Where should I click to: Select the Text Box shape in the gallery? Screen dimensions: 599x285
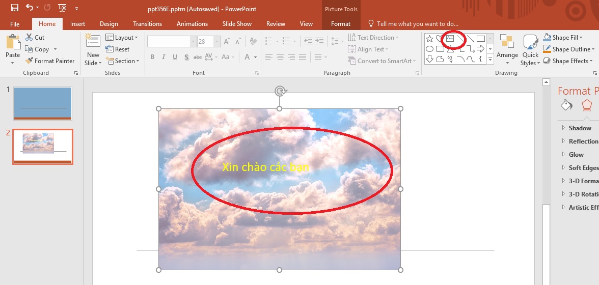click(450, 39)
